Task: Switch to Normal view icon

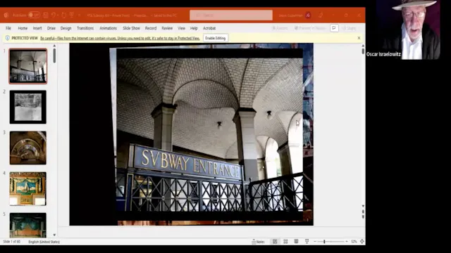Action: click(x=275, y=242)
